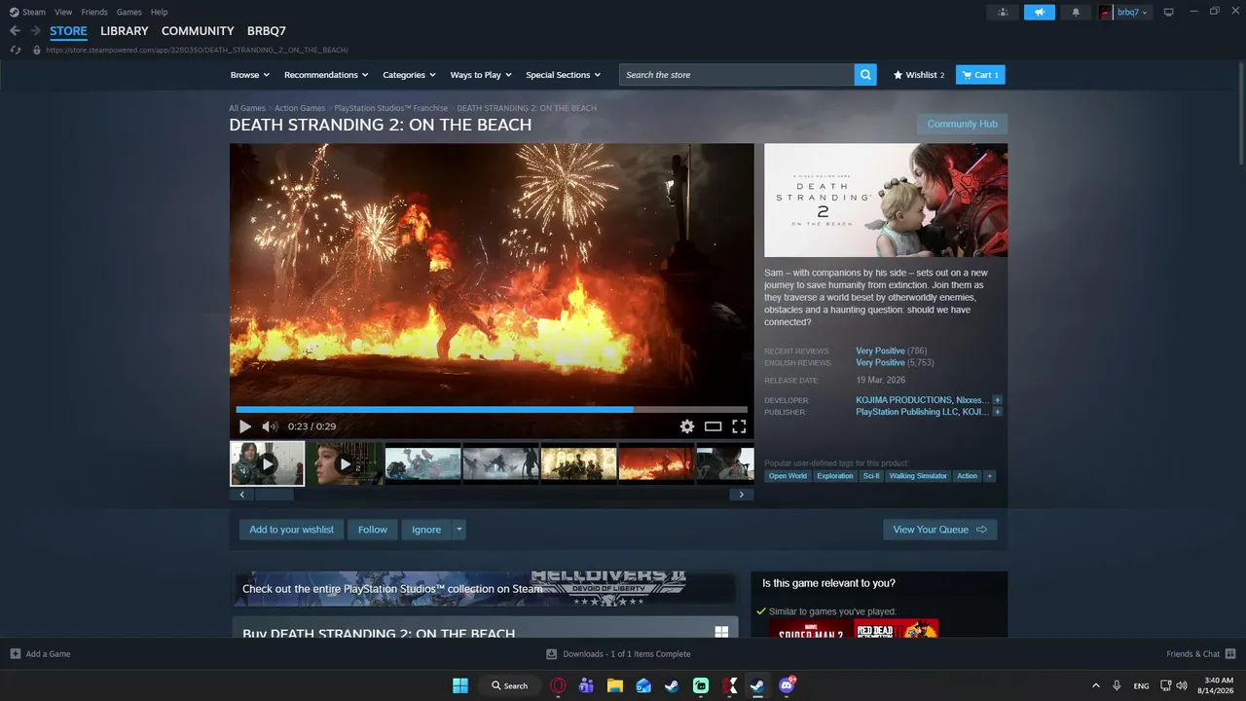Expand the Categories dropdown

click(409, 75)
